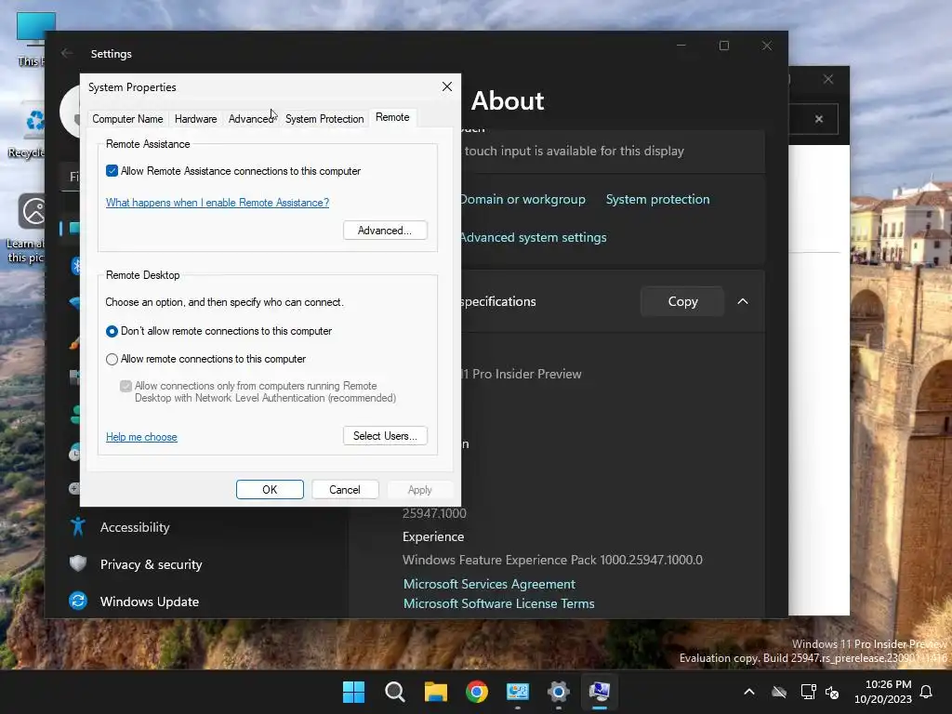Open the Help me choose link
This screenshot has height=714, width=952.
(x=141, y=437)
